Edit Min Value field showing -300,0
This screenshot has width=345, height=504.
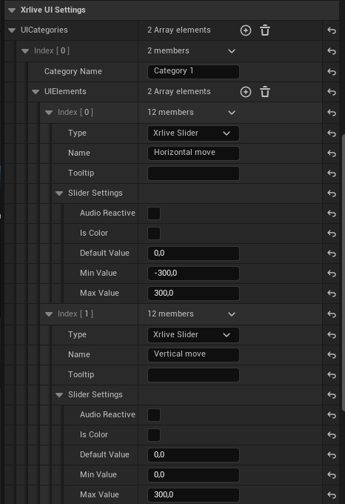tap(193, 273)
